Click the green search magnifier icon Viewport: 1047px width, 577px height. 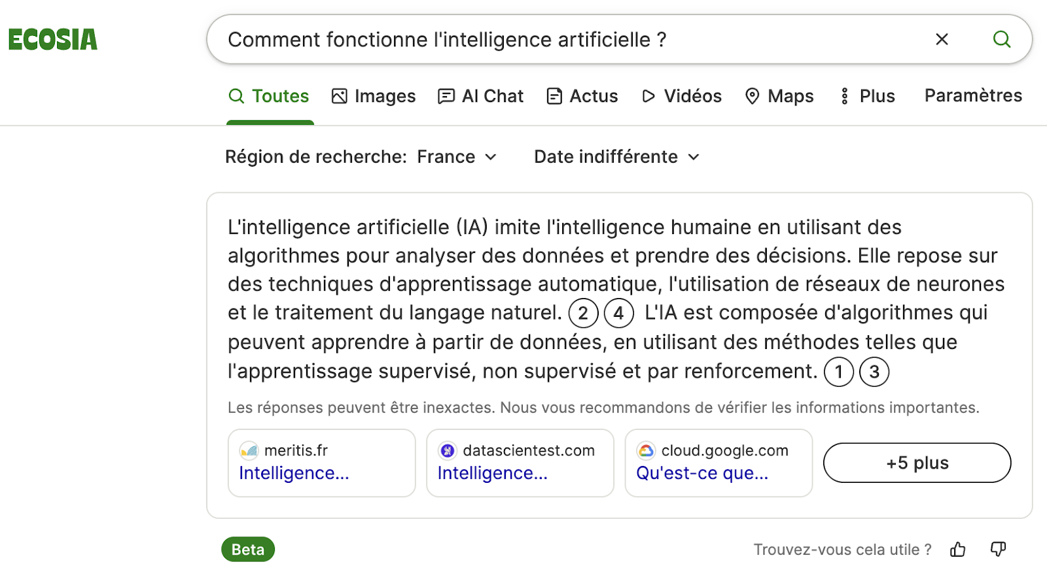[x=1002, y=39]
